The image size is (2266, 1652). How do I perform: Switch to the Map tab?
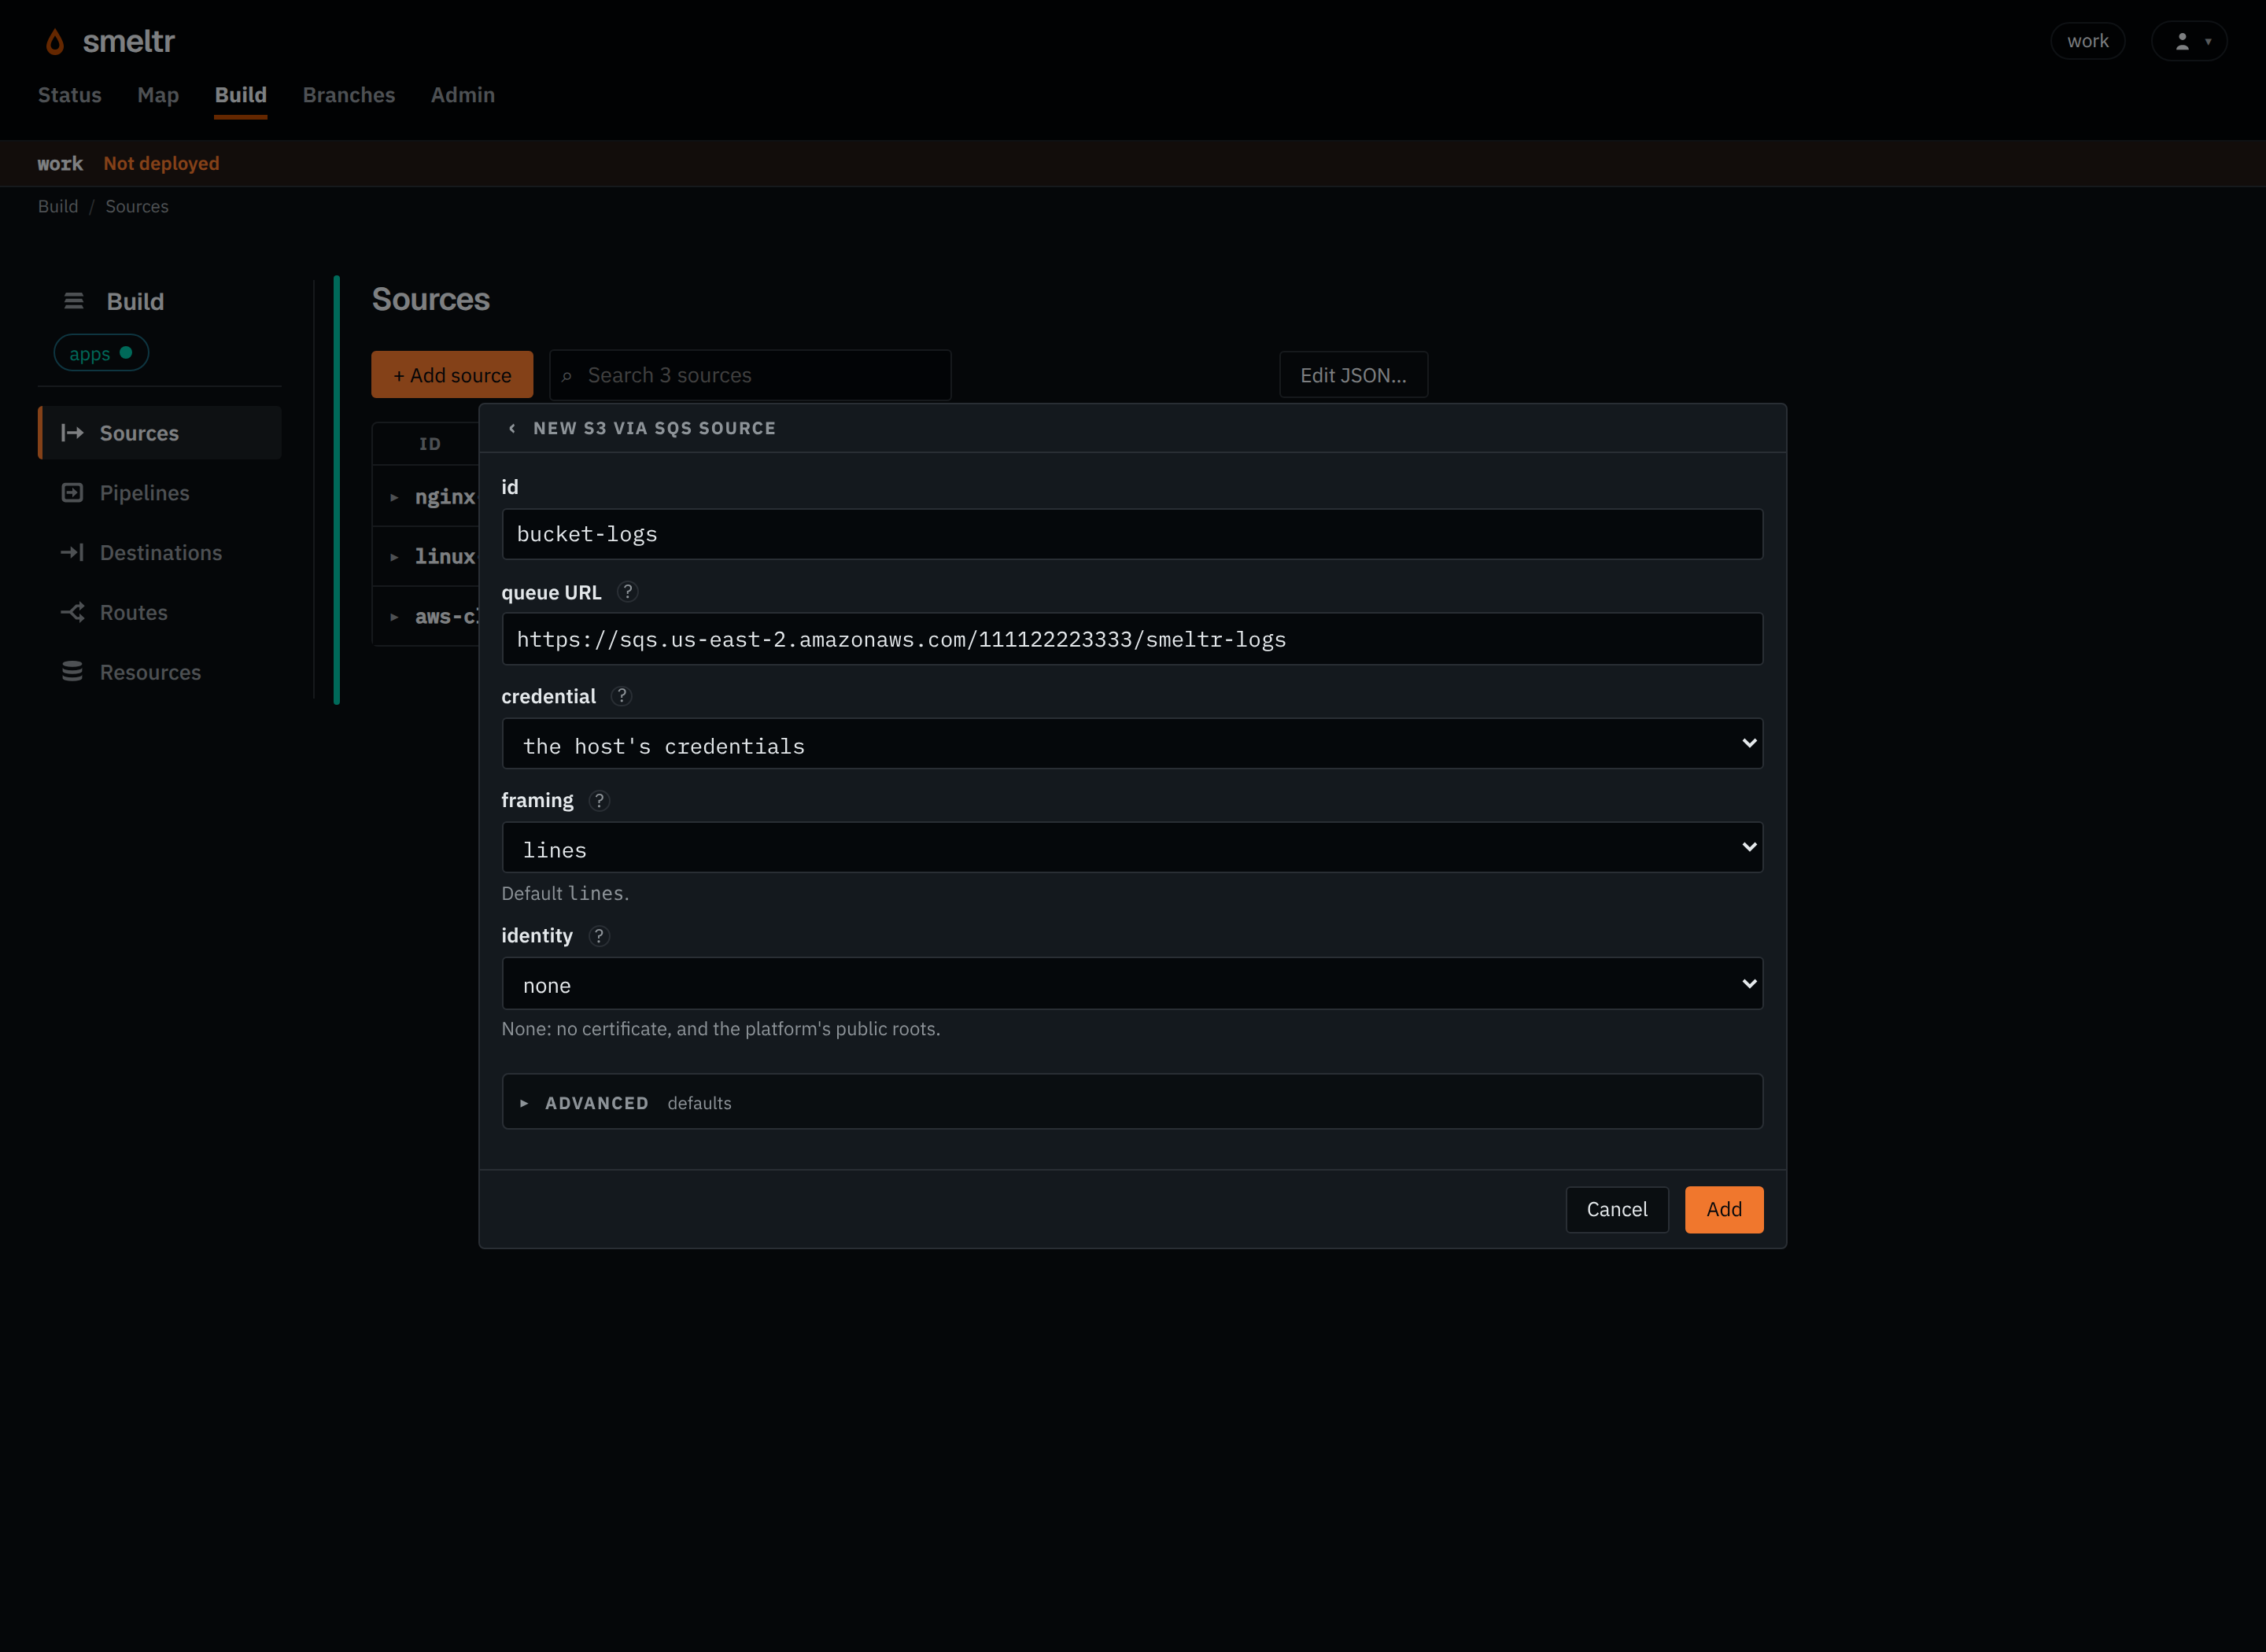point(158,95)
